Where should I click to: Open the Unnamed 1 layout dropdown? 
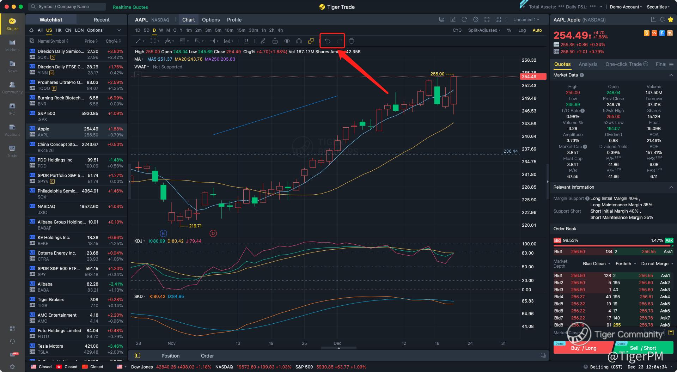[526, 20]
